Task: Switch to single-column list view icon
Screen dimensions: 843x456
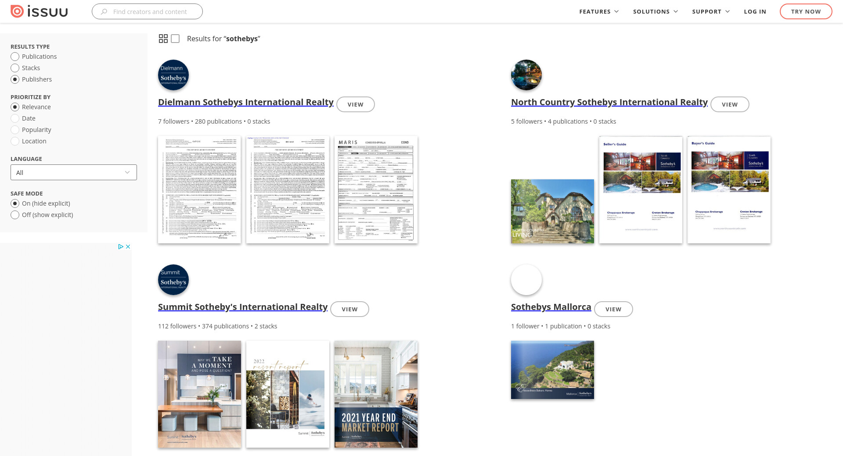Action: pos(175,39)
